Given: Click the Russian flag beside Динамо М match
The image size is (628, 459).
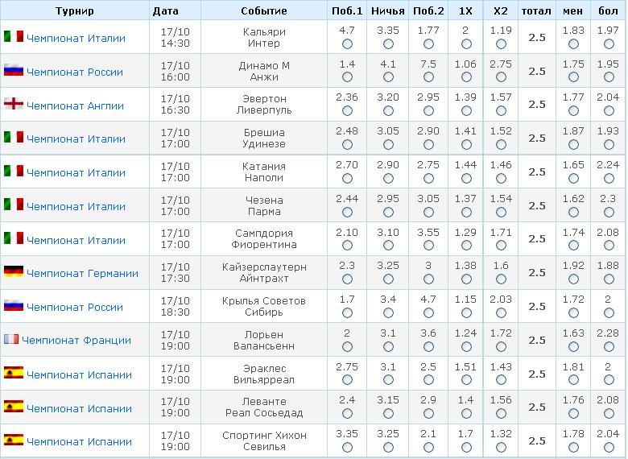Looking at the screenshot, I should coord(14,71).
